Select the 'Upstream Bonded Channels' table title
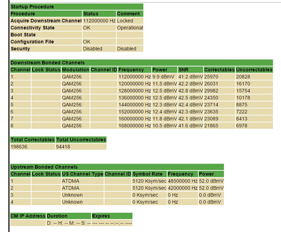Viewport: 281px width, 232px height. [44, 167]
